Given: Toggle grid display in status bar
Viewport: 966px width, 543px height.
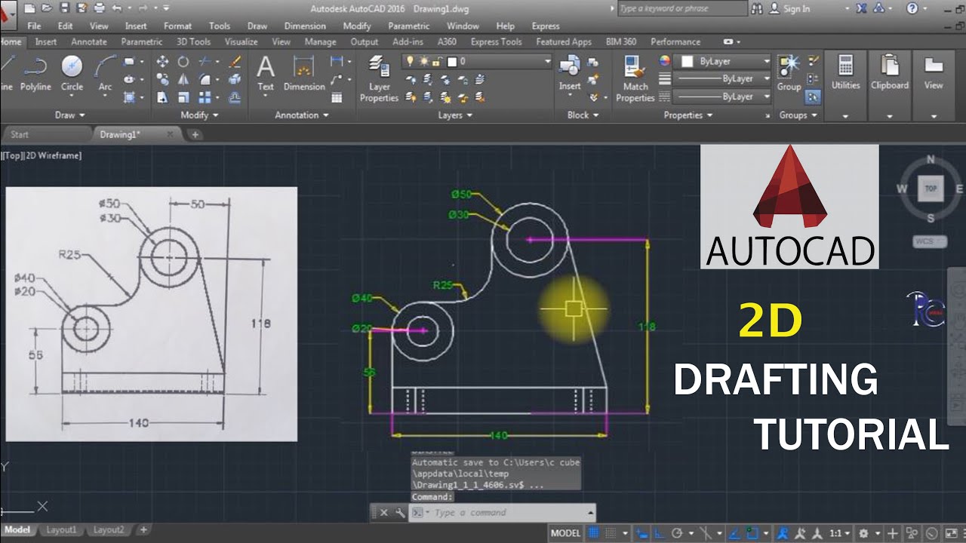Looking at the screenshot, I should point(594,532).
